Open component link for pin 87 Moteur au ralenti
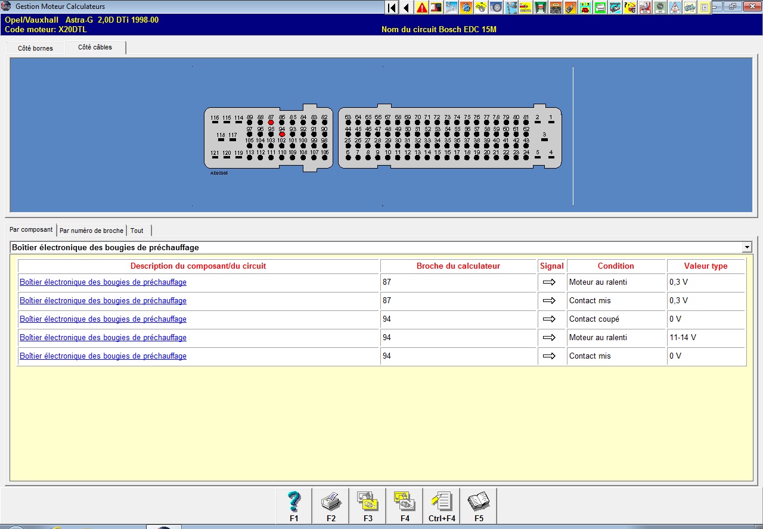 pos(103,282)
